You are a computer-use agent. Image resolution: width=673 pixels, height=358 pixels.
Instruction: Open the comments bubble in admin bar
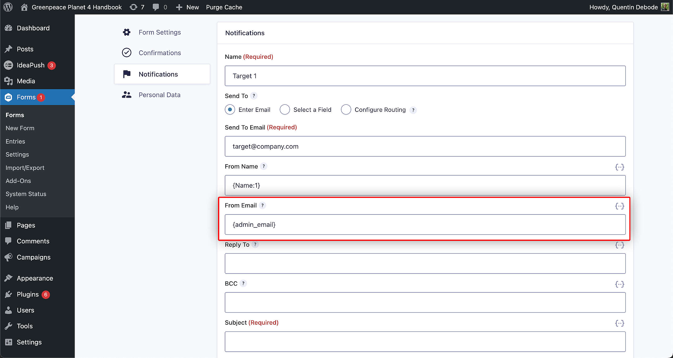[x=156, y=7]
